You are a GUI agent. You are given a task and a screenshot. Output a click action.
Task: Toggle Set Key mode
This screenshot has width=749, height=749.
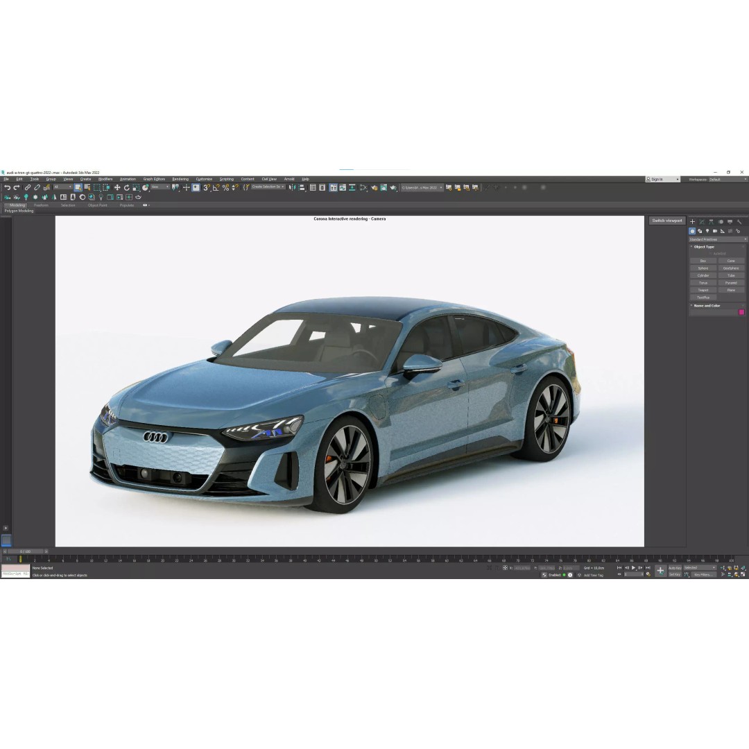[675, 575]
